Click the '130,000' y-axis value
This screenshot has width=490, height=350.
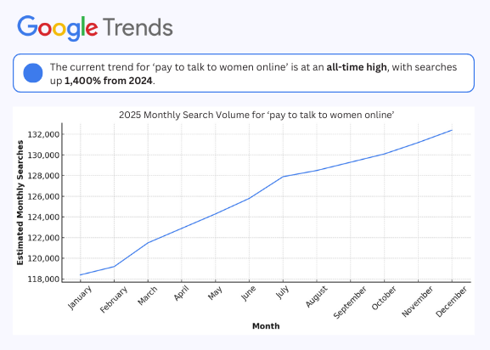click(43, 155)
